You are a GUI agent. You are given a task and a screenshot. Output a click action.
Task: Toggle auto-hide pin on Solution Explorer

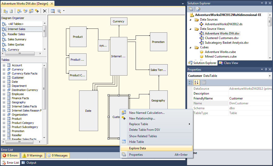pos(266,3)
